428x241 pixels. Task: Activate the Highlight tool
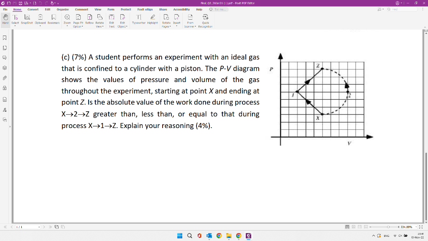pos(153,19)
